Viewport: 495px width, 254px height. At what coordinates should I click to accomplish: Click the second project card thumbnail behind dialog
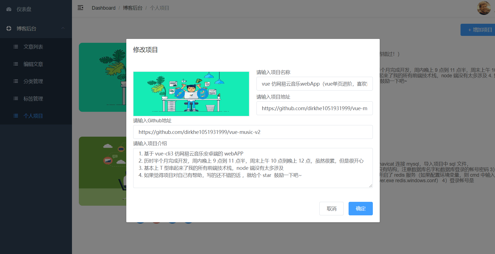pos(103,171)
